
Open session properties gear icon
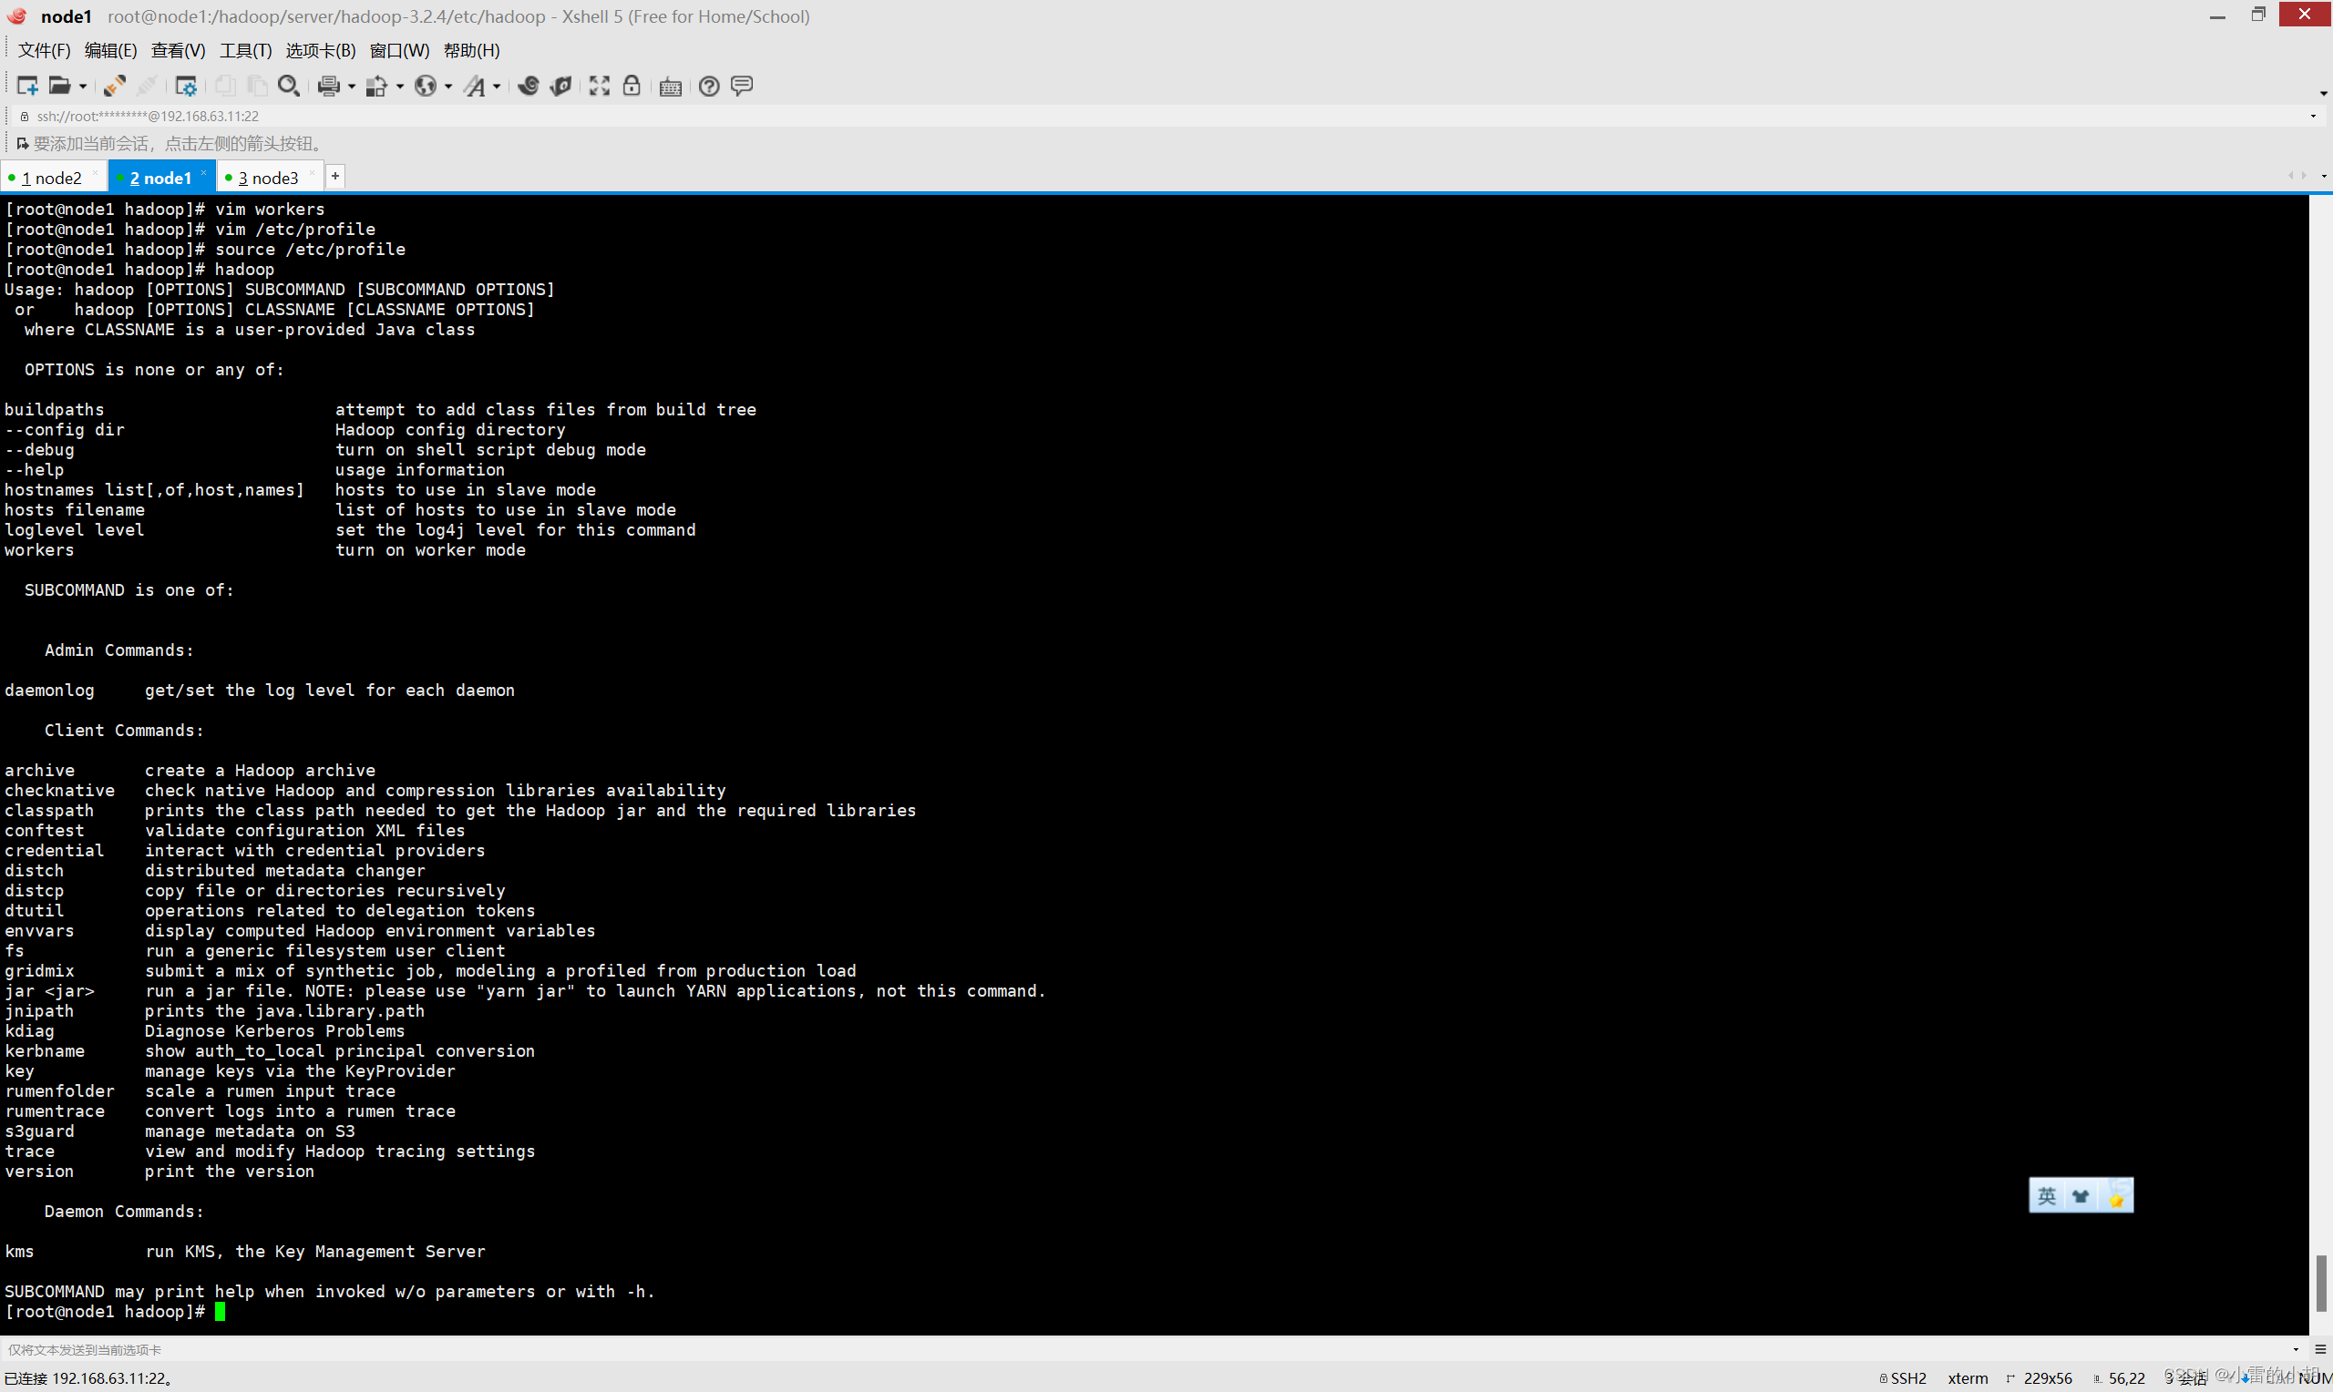[186, 87]
